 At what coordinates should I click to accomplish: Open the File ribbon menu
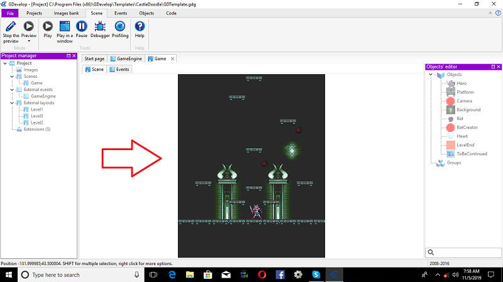point(10,13)
